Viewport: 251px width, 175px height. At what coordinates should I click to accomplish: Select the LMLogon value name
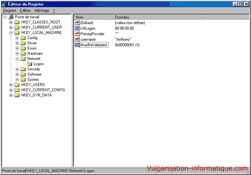tap(88, 28)
